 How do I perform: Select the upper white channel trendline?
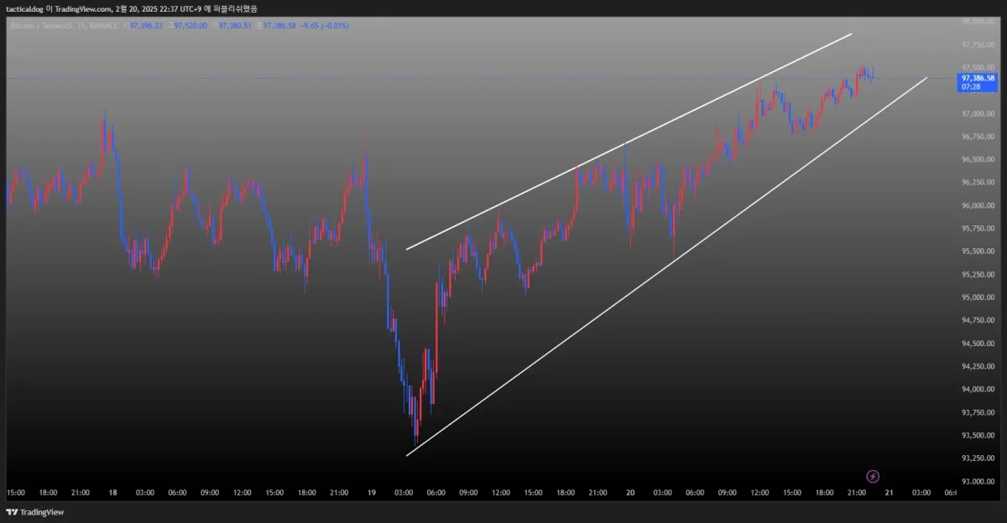pyautogui.click(x=629, y=142)
